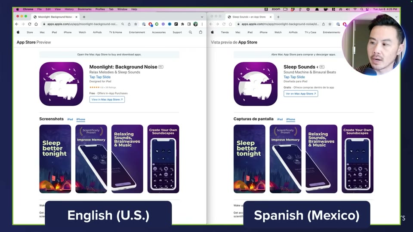Open TV y Casa in Mexico navigation
Screen dimensions: 413x232
pyautogui.click(x=310, y=32)
